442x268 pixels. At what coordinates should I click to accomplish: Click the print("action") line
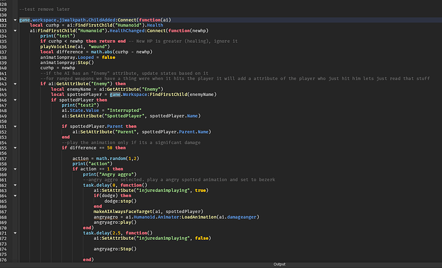[92, 164]
